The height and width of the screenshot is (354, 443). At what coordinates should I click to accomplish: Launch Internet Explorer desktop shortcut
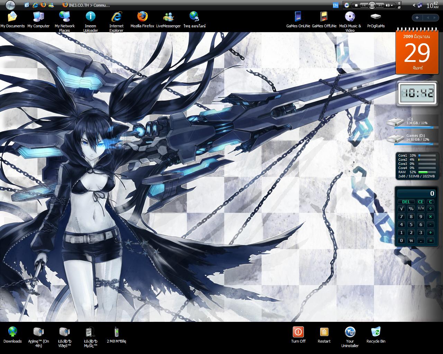point(116,22)
